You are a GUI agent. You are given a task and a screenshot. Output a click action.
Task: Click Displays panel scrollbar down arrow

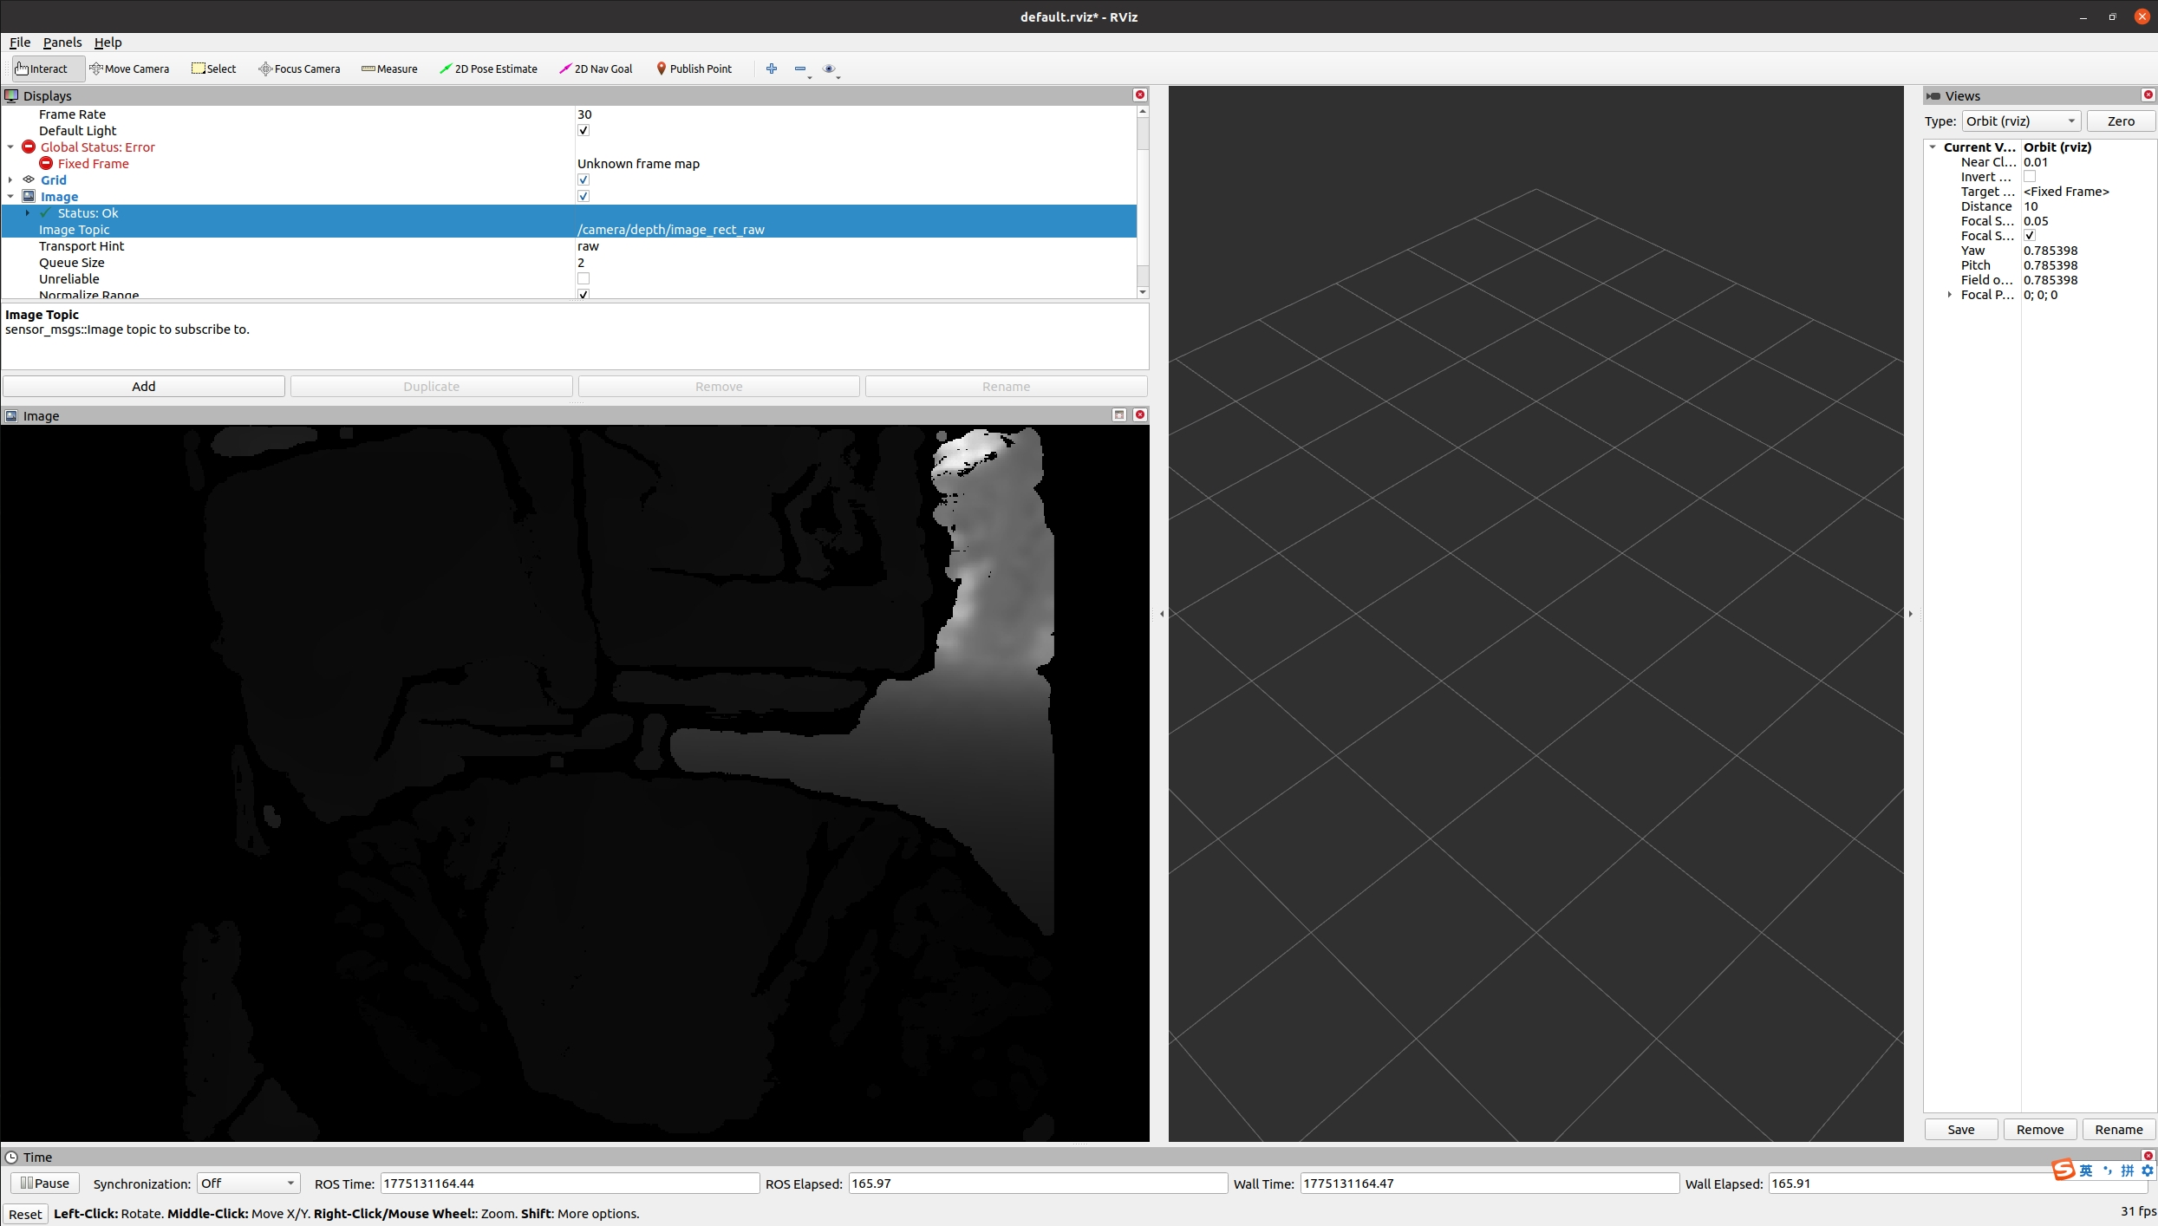pyautogui.click(x=1143, y=292)
